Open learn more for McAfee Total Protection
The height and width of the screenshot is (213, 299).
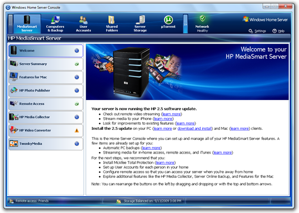pyautogui.click(x=165, y=163)
